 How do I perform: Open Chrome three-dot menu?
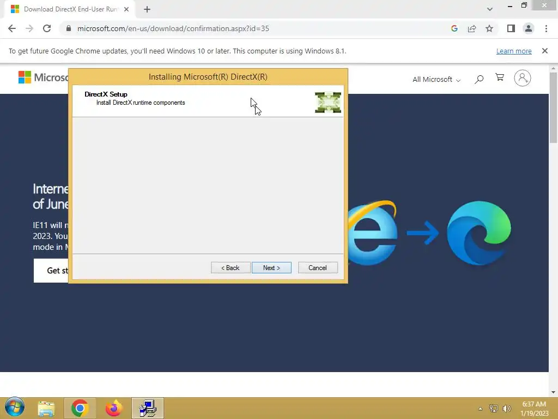click(x=546, y=28)
